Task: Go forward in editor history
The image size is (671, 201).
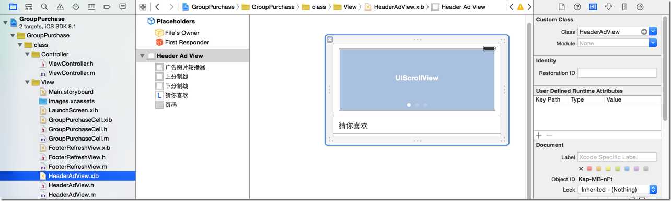Action: coord(171,7)
